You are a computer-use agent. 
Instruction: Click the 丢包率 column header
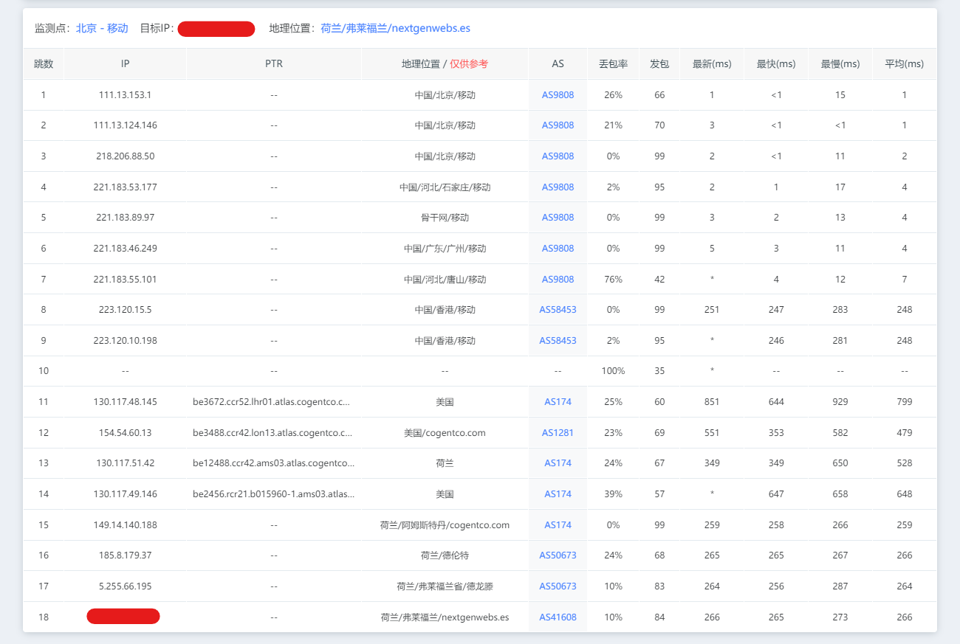(613, 64)
